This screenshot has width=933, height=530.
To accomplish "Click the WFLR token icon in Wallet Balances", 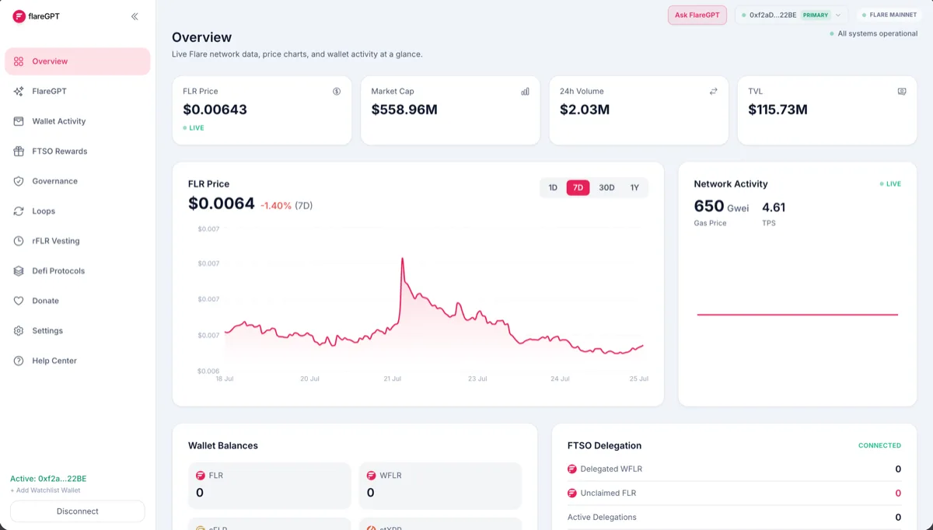I will (372, 475).
